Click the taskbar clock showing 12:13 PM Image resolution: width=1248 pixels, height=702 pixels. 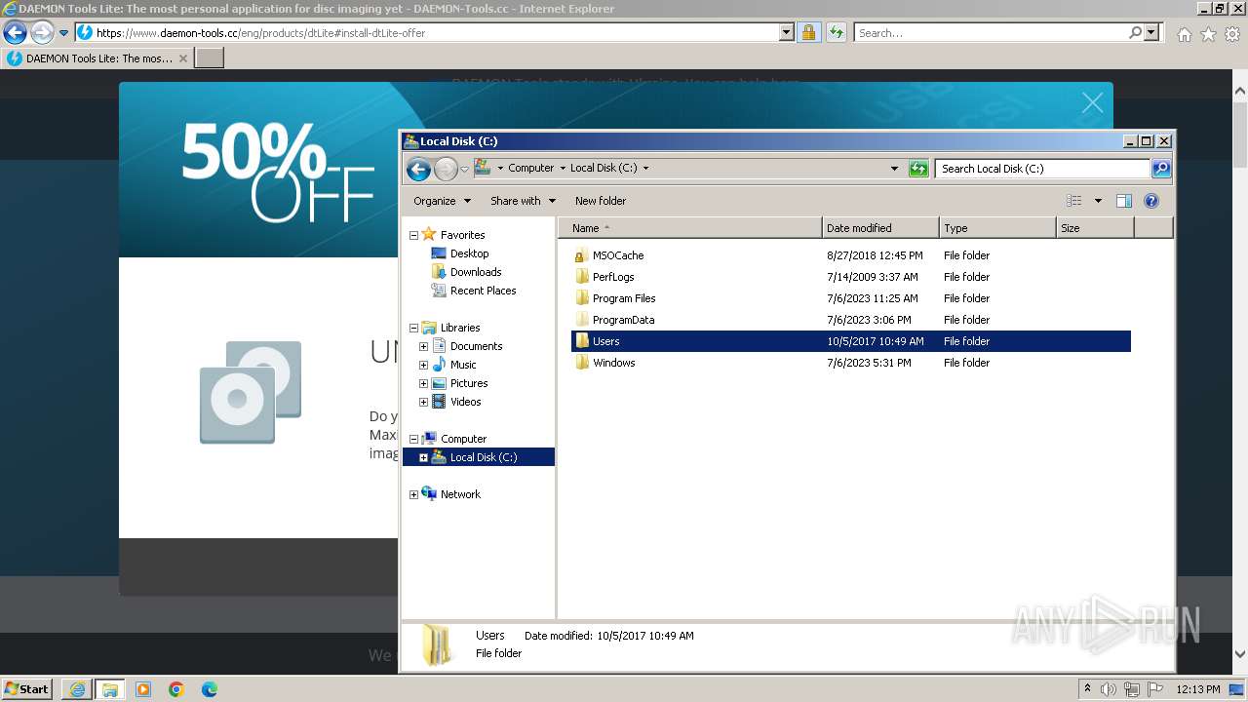point(1198,689)
